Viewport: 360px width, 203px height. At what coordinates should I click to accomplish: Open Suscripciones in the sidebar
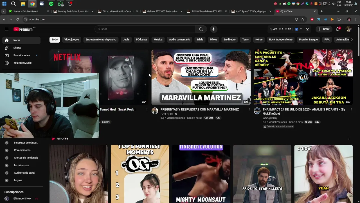(21, 55)
